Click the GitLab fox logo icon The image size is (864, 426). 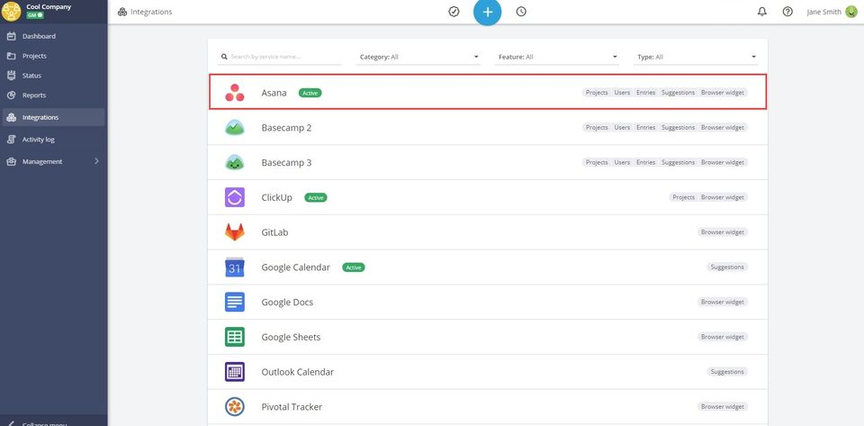pos(235,232)
